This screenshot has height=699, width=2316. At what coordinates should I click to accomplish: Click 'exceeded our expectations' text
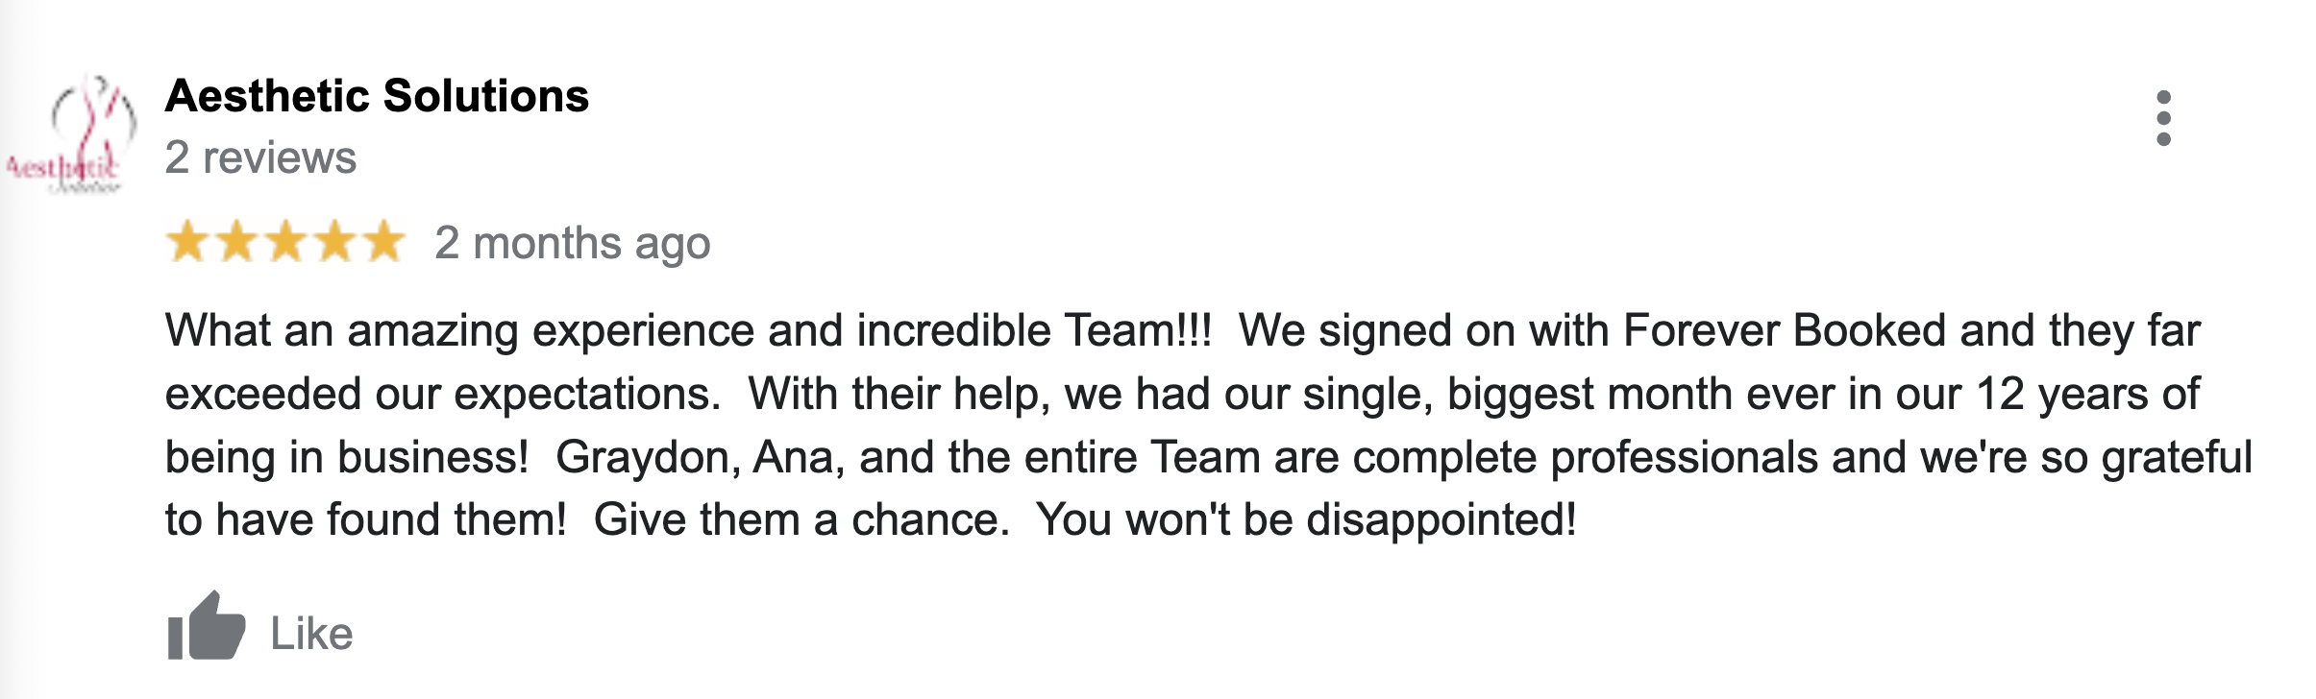[442, 394]
